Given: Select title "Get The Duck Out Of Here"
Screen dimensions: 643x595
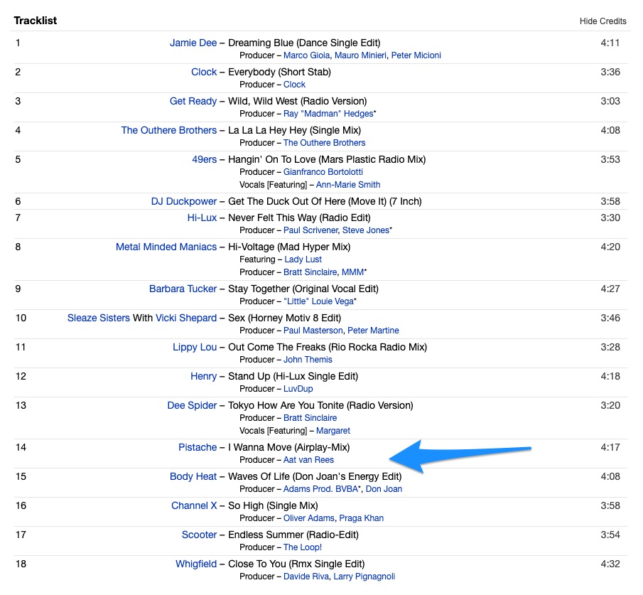Looking at the screenshot, I should tap(286, 201).
